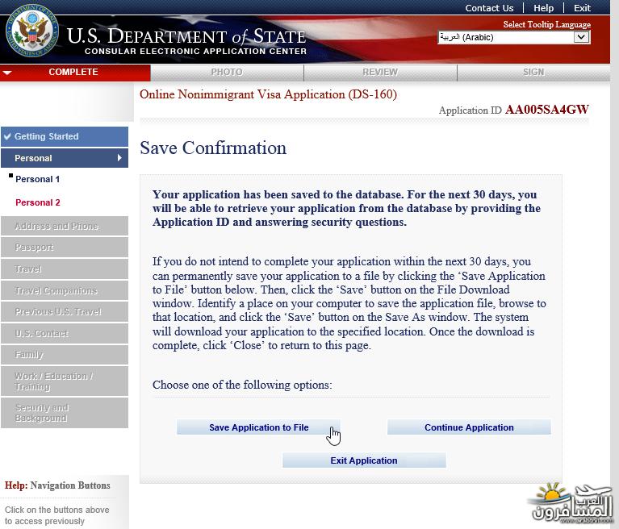Viewport: 619px width, 529px height.
Task: Click the Exit link in header
Action: click(582, 8)
